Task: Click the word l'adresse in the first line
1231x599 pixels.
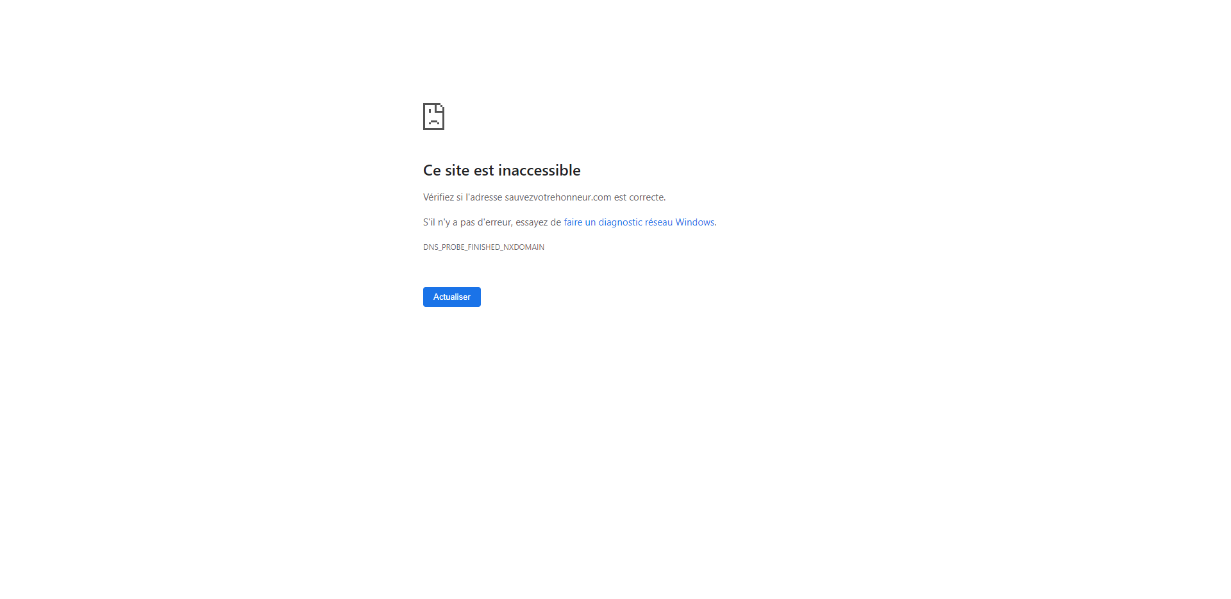Action: point(484,197)
